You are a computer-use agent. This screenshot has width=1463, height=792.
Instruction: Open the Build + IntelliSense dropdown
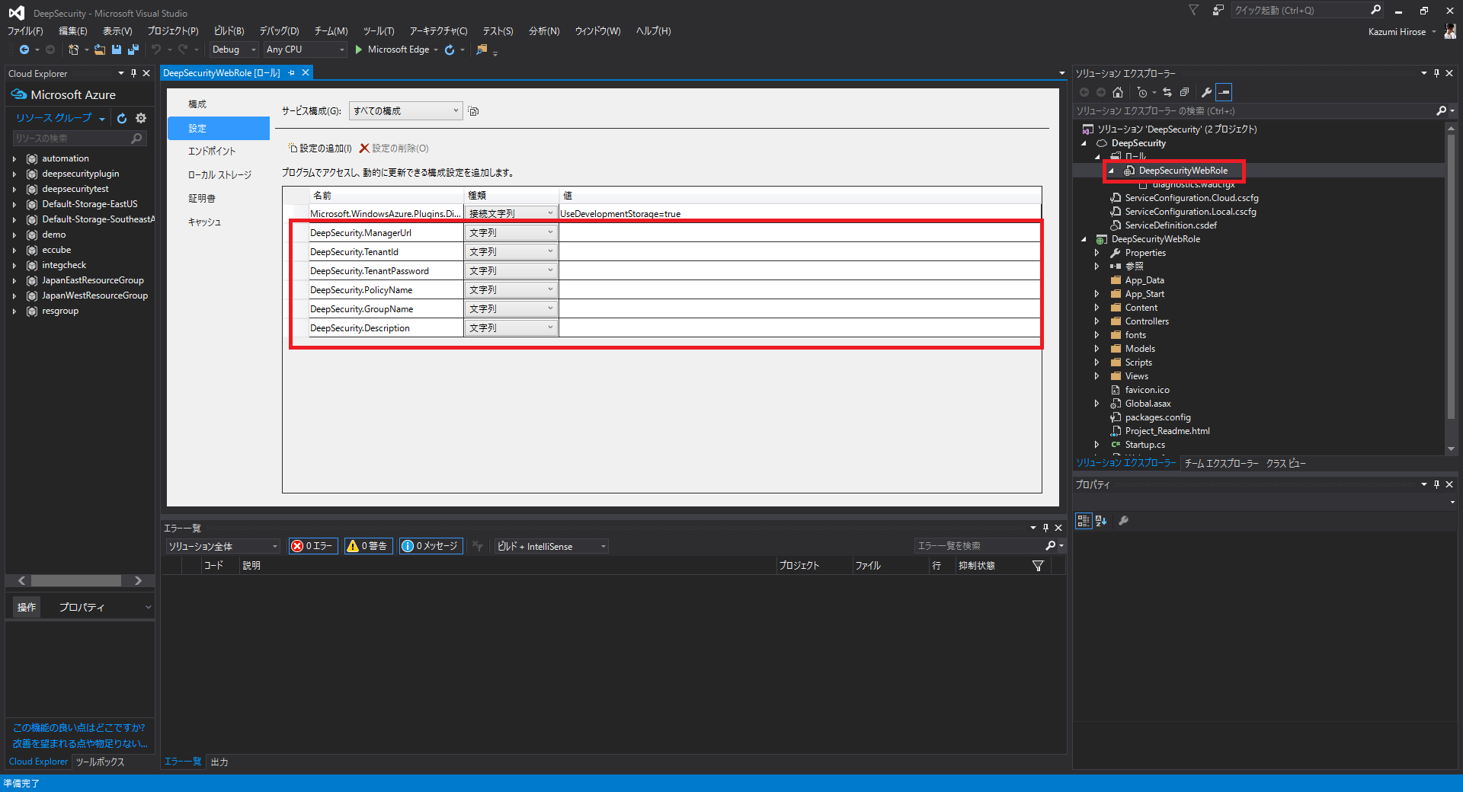point(551,546)
